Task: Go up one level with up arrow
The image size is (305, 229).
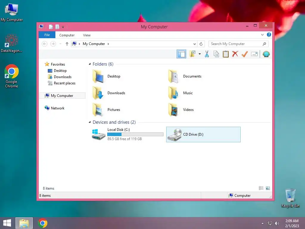Action: coord(67,44)
